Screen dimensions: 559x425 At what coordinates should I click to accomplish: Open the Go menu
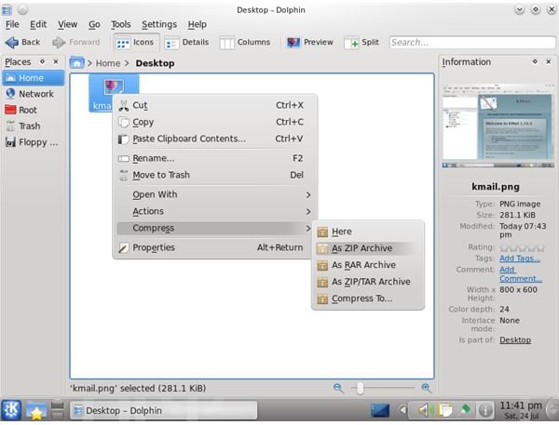(x=94, y=24)
